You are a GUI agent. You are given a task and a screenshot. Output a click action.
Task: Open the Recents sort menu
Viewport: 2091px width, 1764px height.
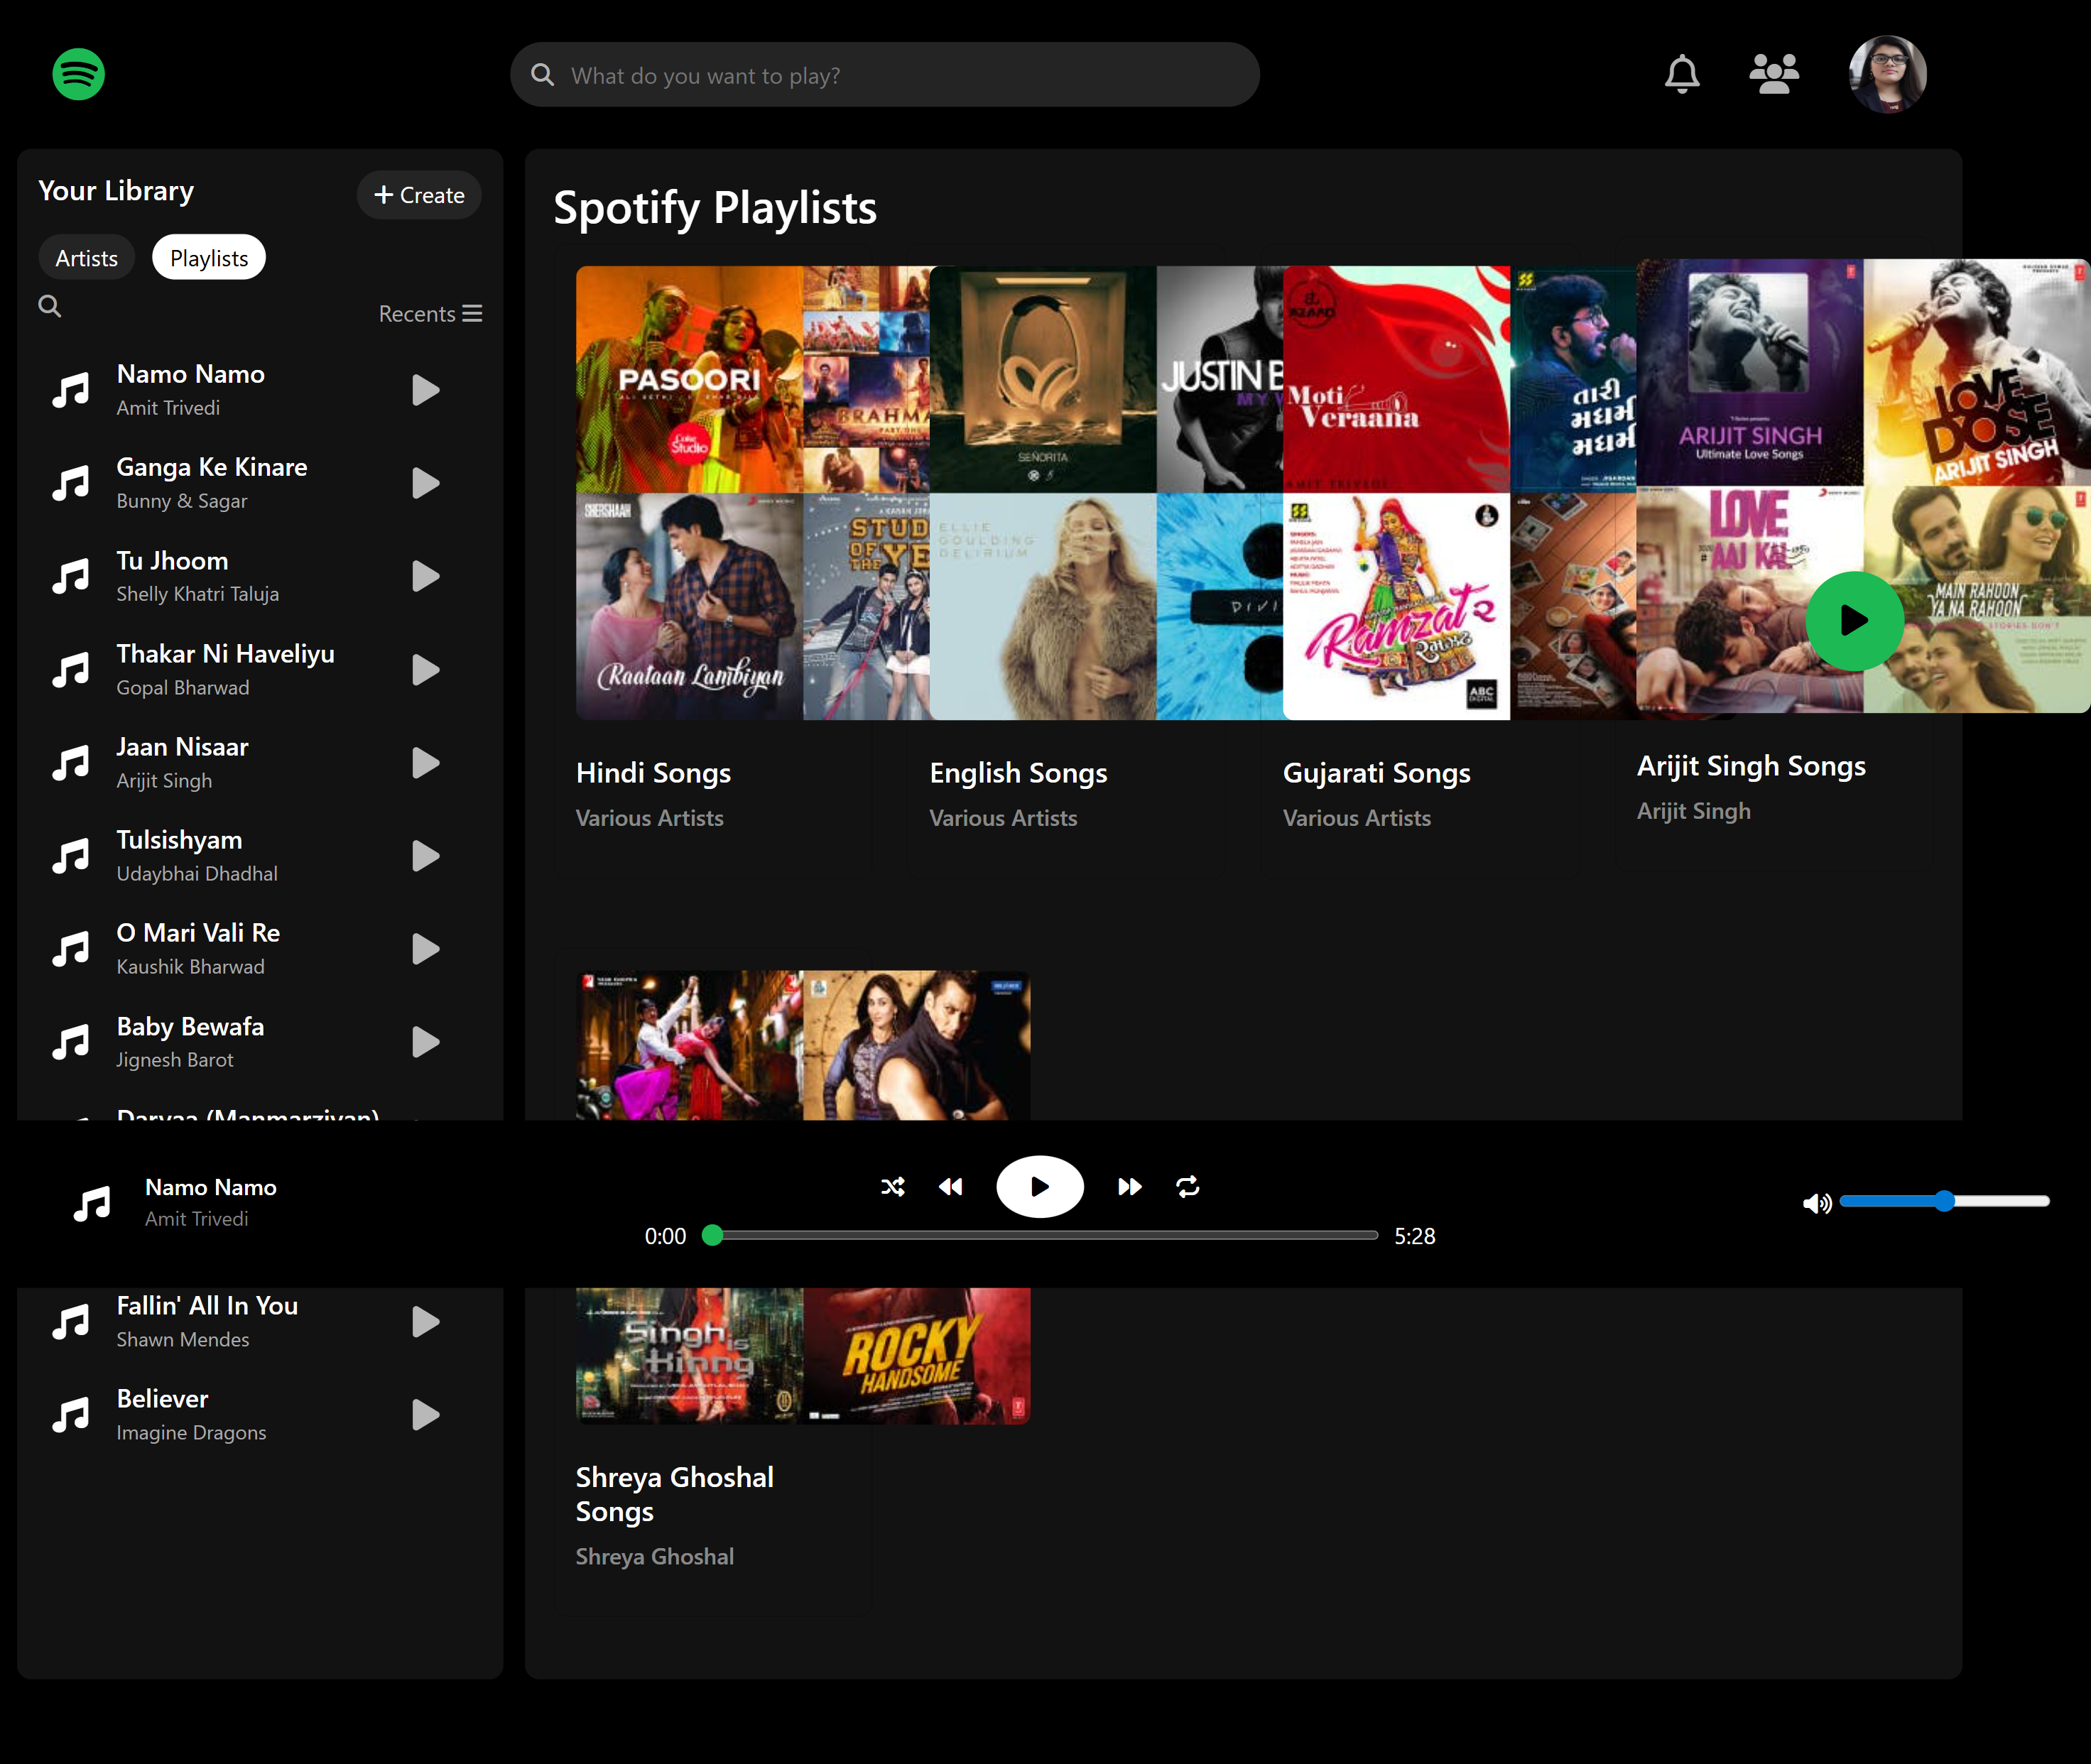pos(430,314)
